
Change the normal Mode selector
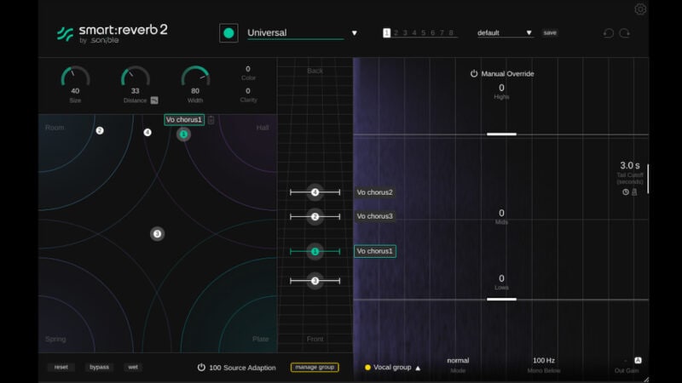(x=458, y=360)
